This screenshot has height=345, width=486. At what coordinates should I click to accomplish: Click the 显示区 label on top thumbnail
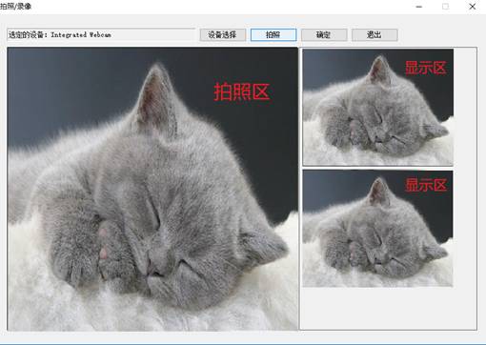point(426,68)
